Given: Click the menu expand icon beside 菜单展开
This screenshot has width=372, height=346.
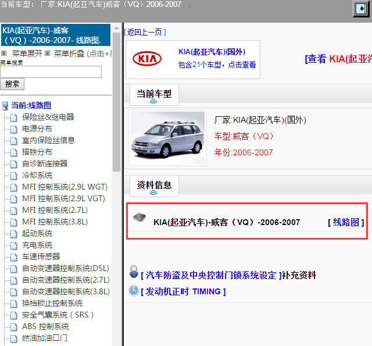Looking at the screenshot, I should pyautogui.click(x=4, y=53).
